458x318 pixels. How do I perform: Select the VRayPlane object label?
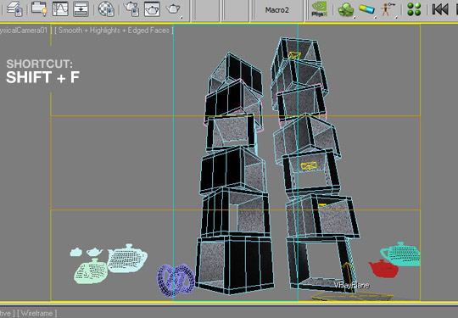[352, 285]
